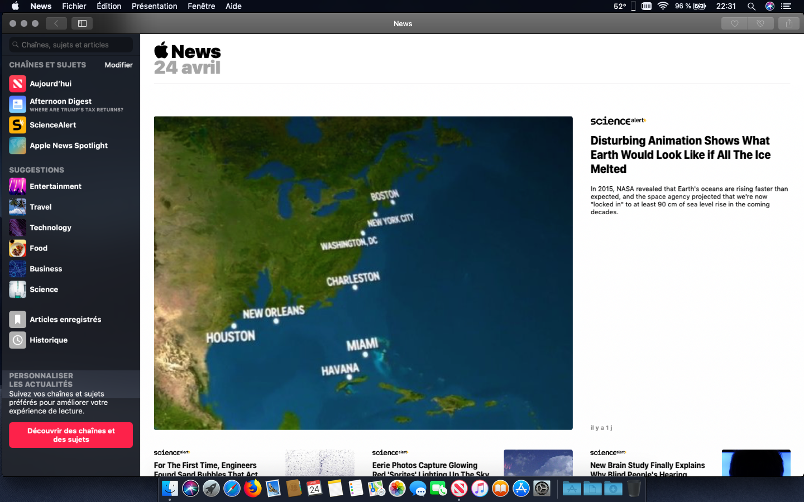The width and height of the screenshot is (804, 502).
Task: Open Books icon in the Dock
Action: pyautogui.click(x=500, y=489)
